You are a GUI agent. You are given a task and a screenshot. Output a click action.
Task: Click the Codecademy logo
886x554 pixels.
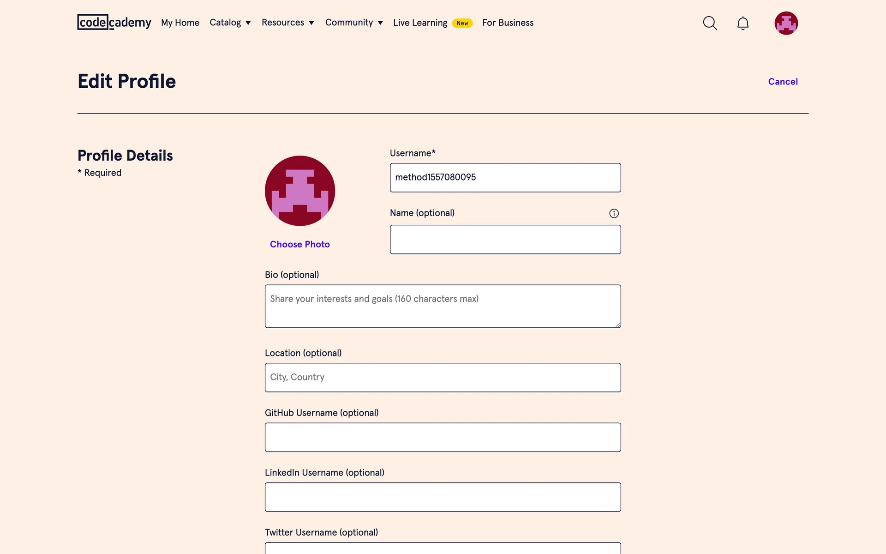tap(114, 22)
